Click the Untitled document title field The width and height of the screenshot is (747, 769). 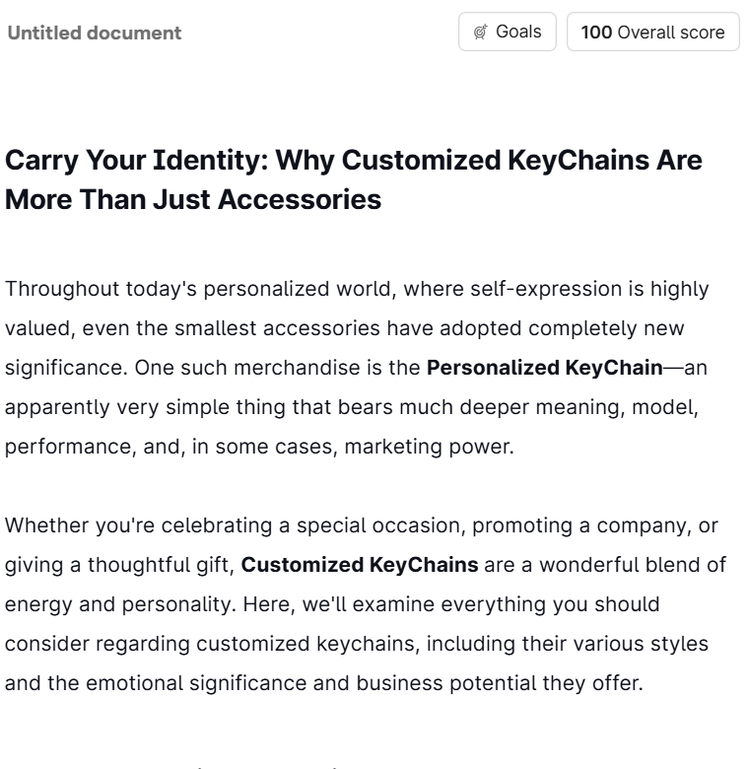click(x=94, y=33)
